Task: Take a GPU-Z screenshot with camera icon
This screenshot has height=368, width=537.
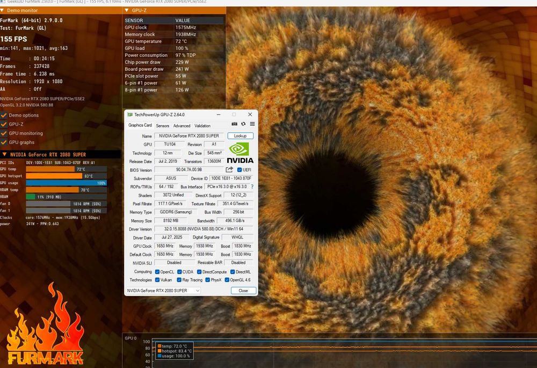Action: [x=234, y=124]
